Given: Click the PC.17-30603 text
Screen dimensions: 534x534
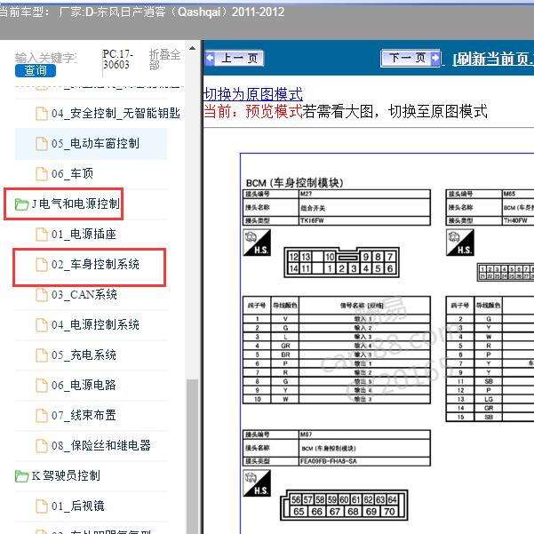Looking at the screenshot, I should (118, 60).
